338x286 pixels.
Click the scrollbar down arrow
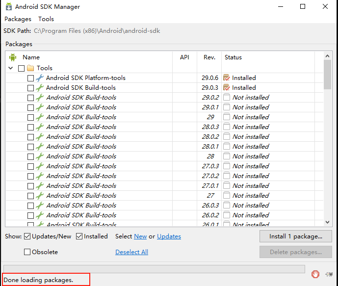(x=327, y=222)
